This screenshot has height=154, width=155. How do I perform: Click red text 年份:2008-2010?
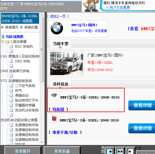coord(100,70)
